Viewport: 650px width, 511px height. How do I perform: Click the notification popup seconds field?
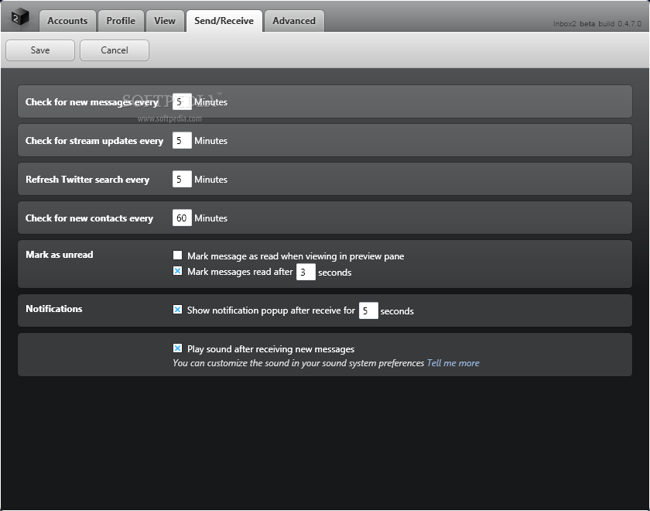coord(368,310)
